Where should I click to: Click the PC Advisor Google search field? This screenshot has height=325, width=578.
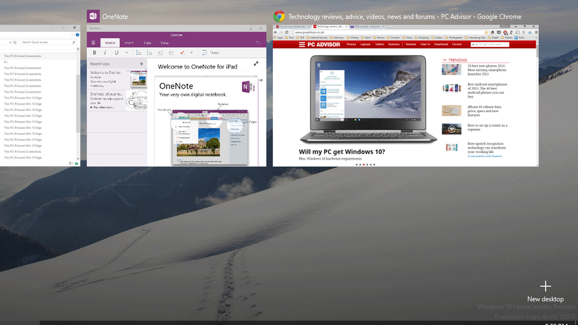pyautogui.click(x=494, y=44)
